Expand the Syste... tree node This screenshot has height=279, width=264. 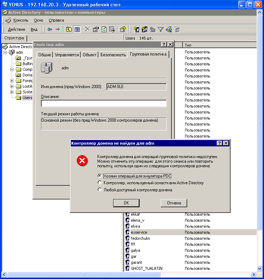point(12,92)
